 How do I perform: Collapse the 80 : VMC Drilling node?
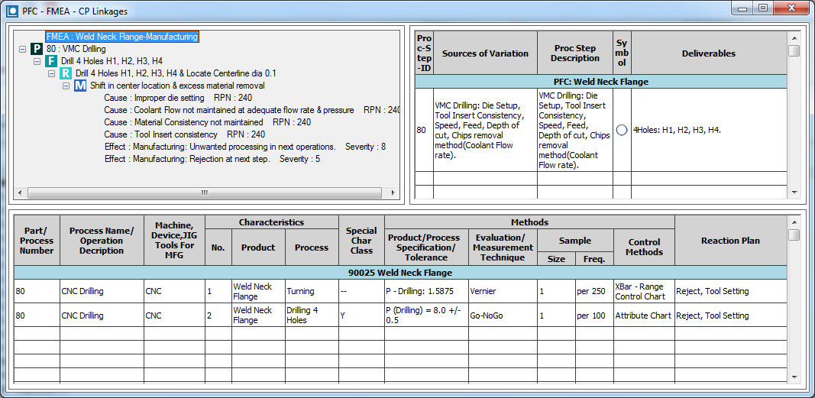point(23,49)
